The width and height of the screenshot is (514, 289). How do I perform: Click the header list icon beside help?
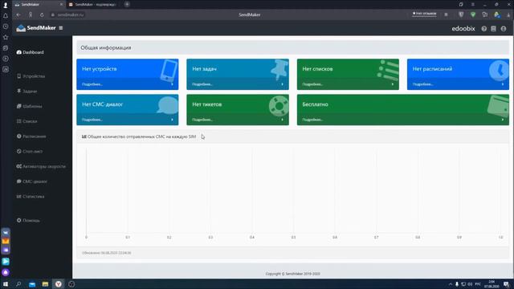pos(493,29)
